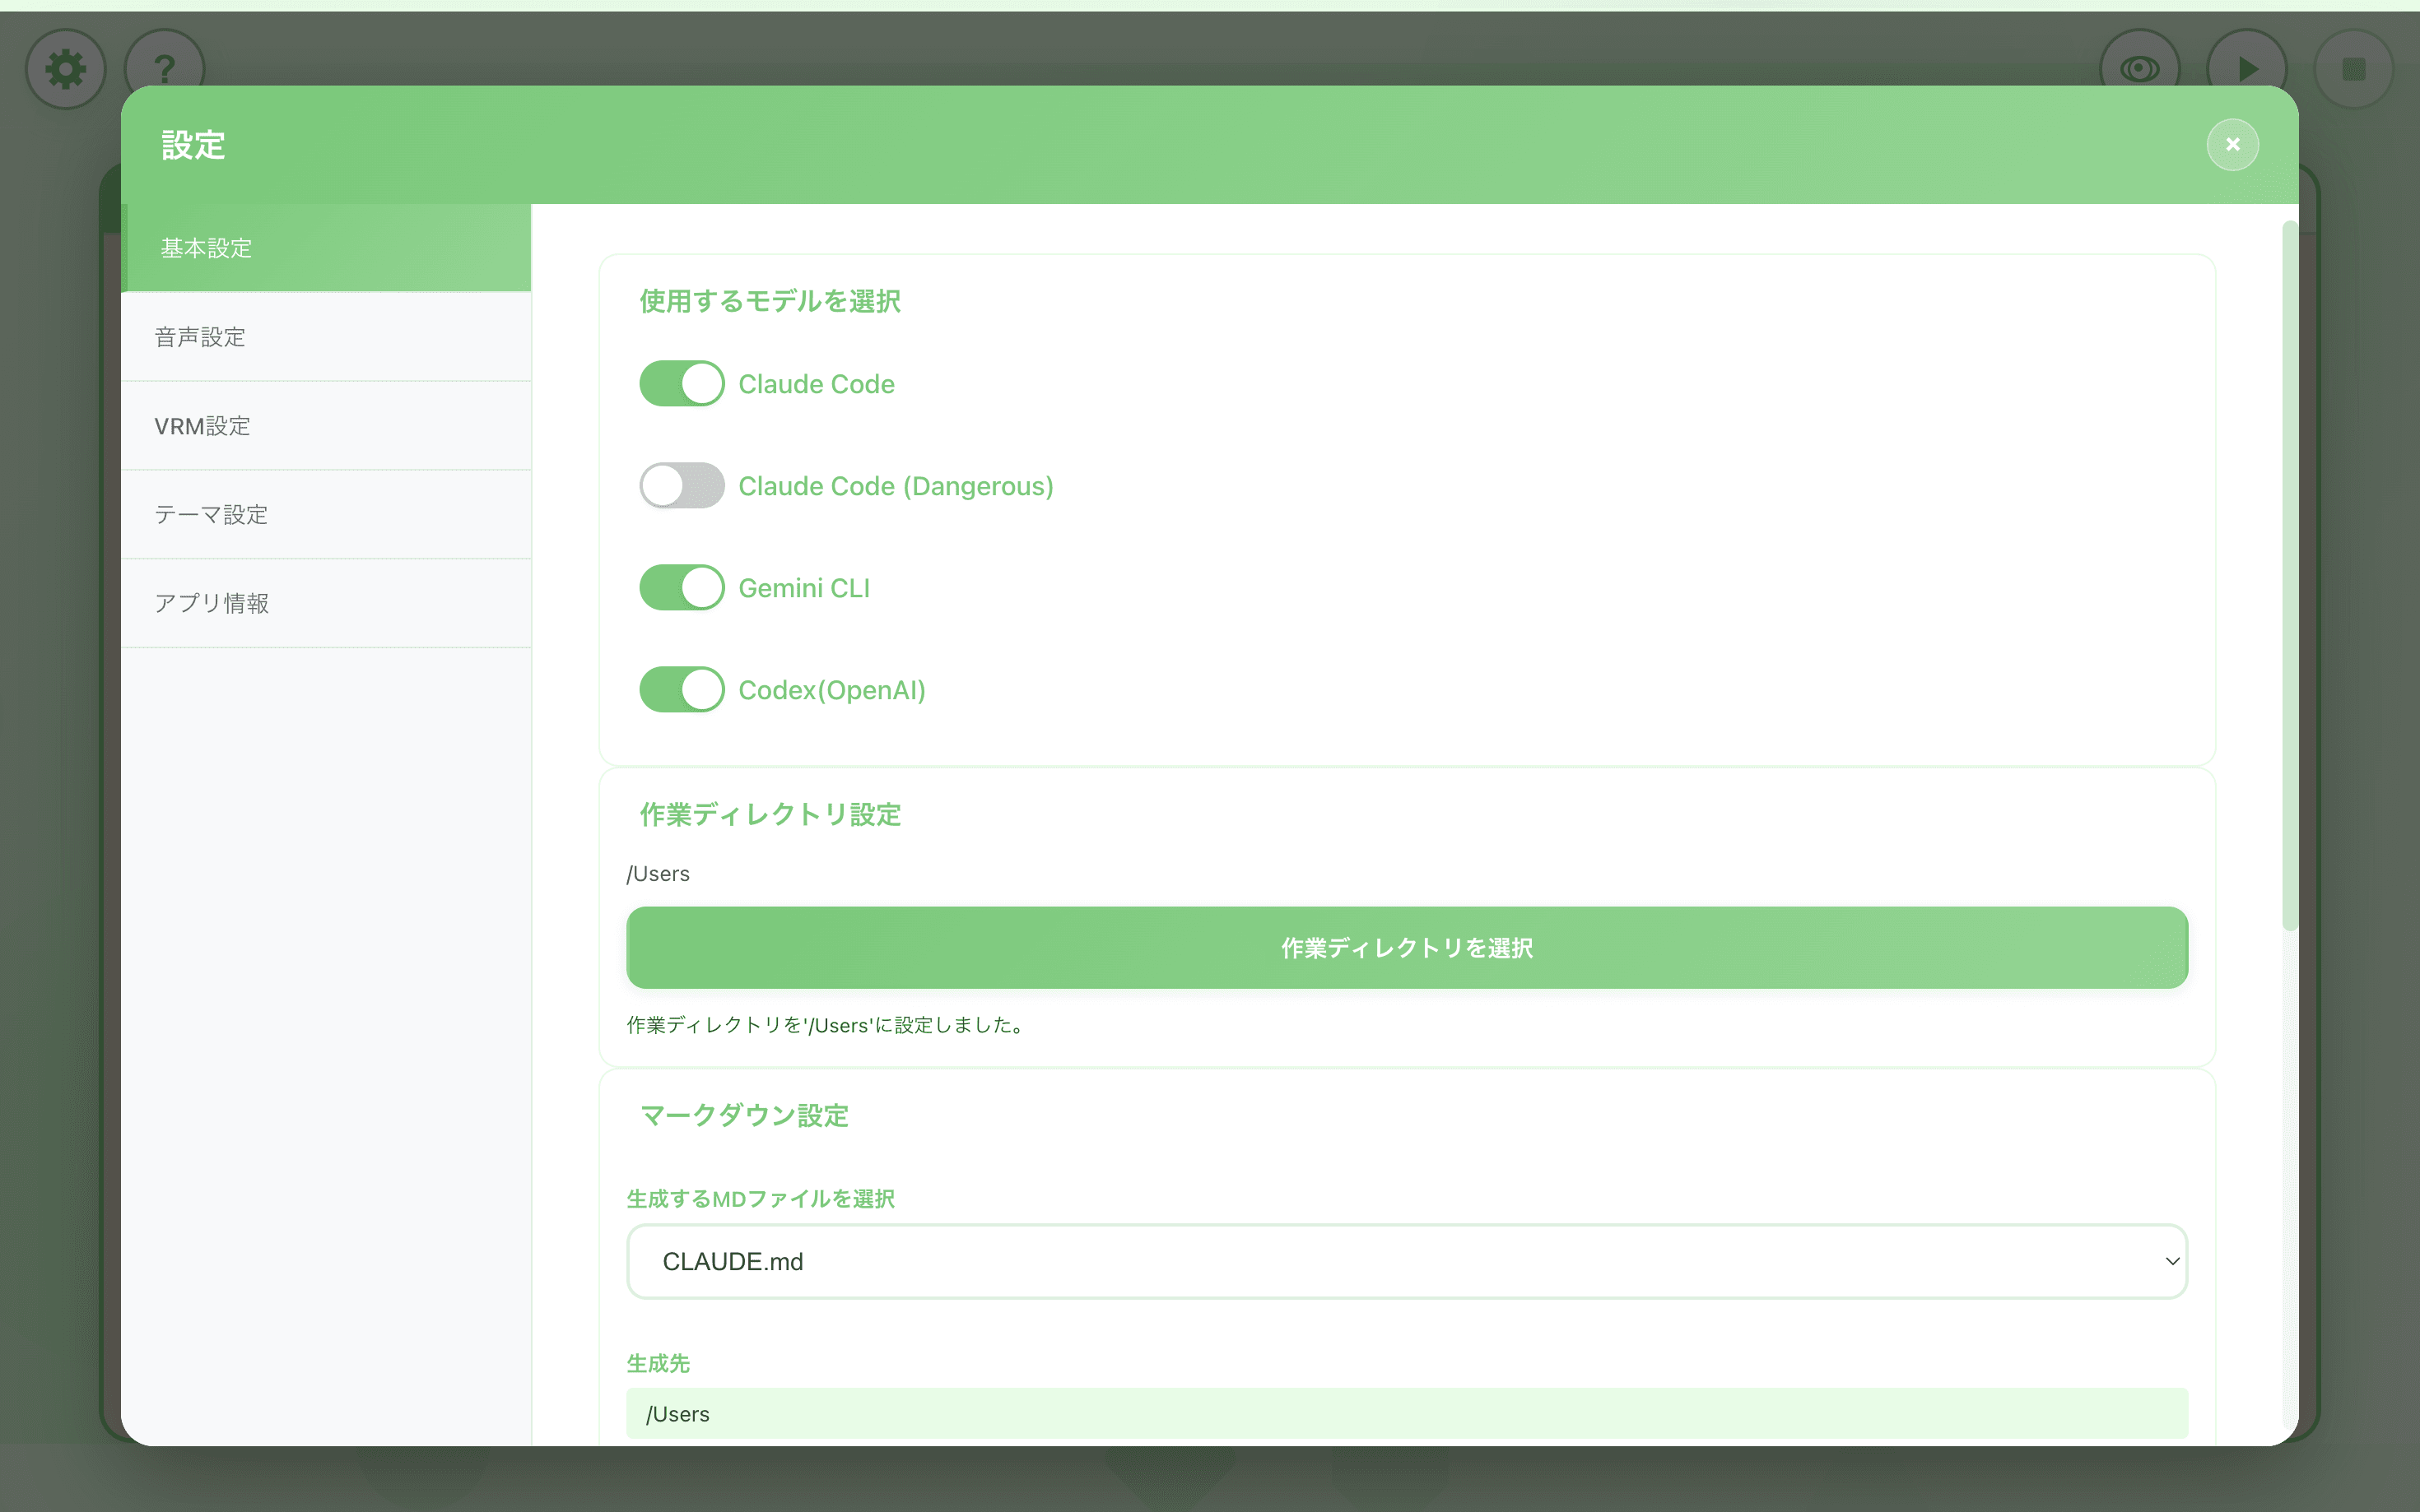
Task: Open the 音声設定 tab
Action: (326, 337)
